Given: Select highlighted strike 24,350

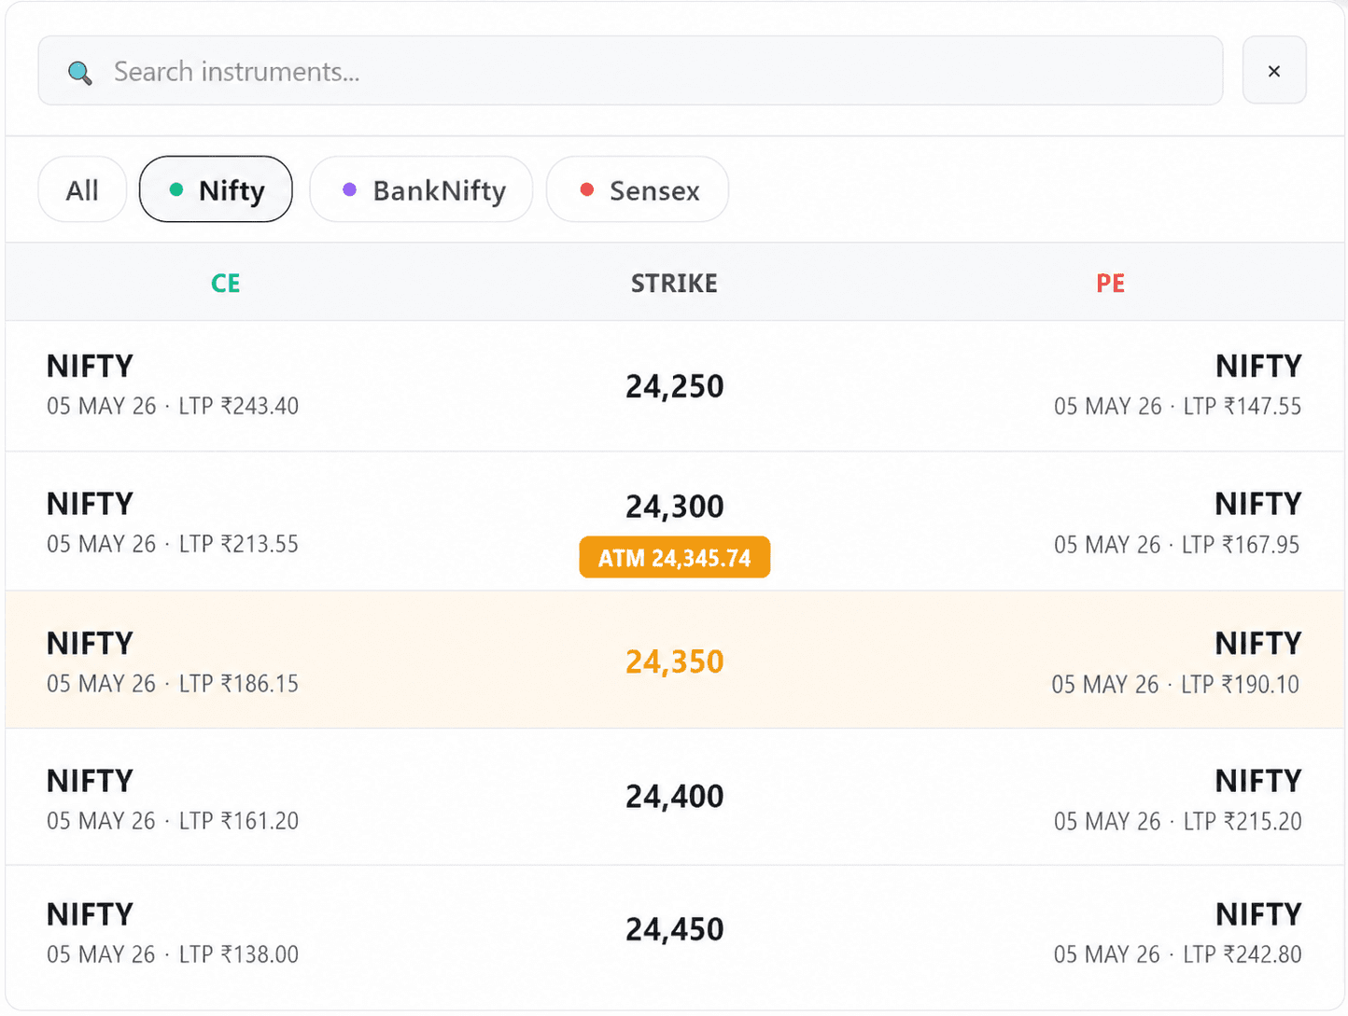Looking at the screenshot, I should tap(674, 661).
